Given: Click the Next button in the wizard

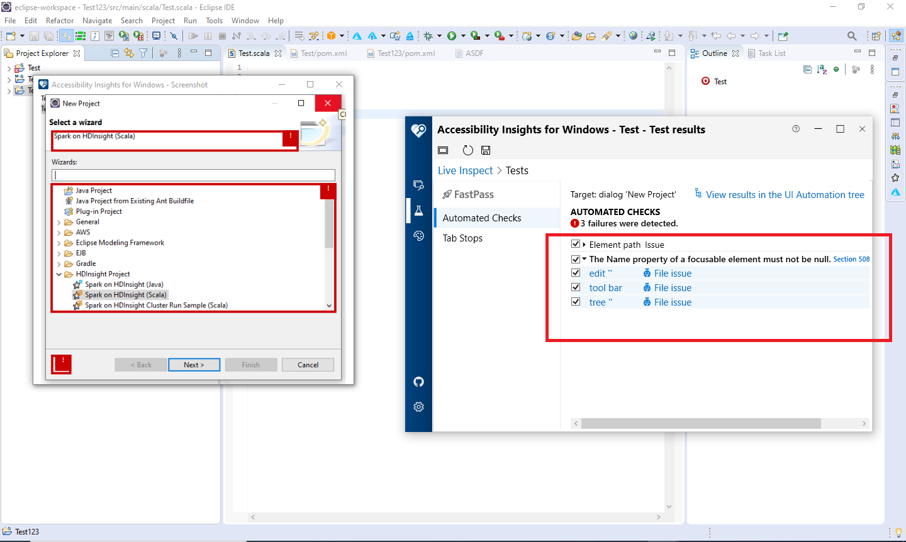Looking at the screenshot, I should point(194,365).
